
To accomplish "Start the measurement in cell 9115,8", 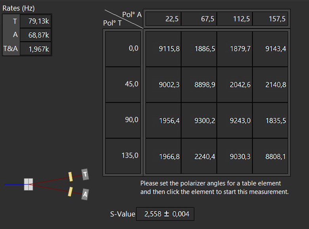I will pyautogui.click(x=163, y=49).
